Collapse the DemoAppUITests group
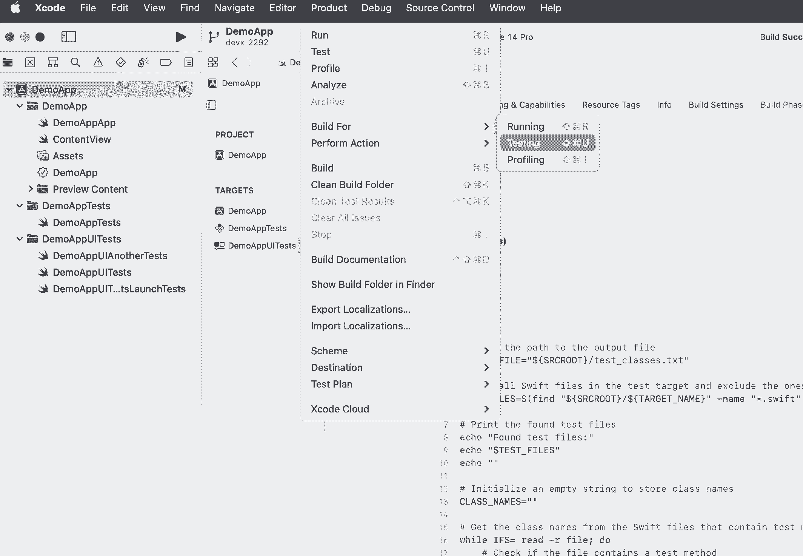Image resolution: width=803 pixels, height=556 pixels. click(x=20, y=239)
